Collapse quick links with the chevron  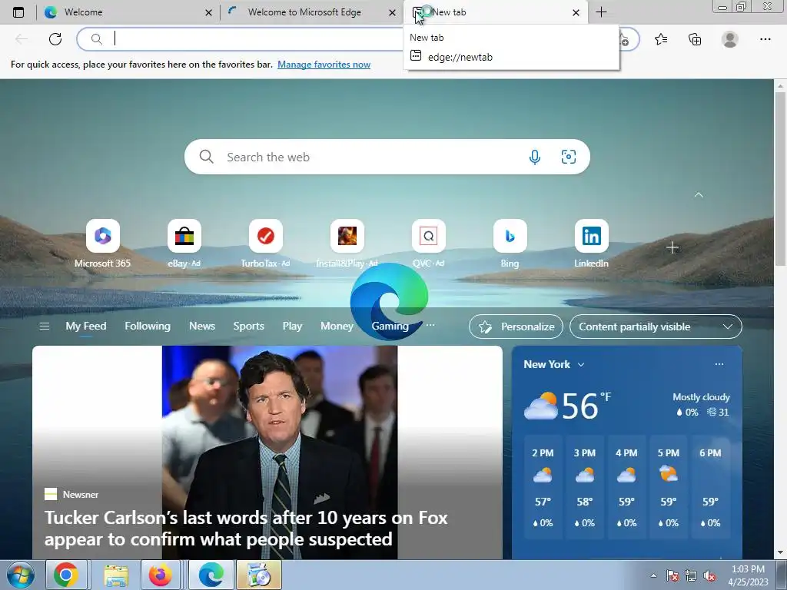698,194
